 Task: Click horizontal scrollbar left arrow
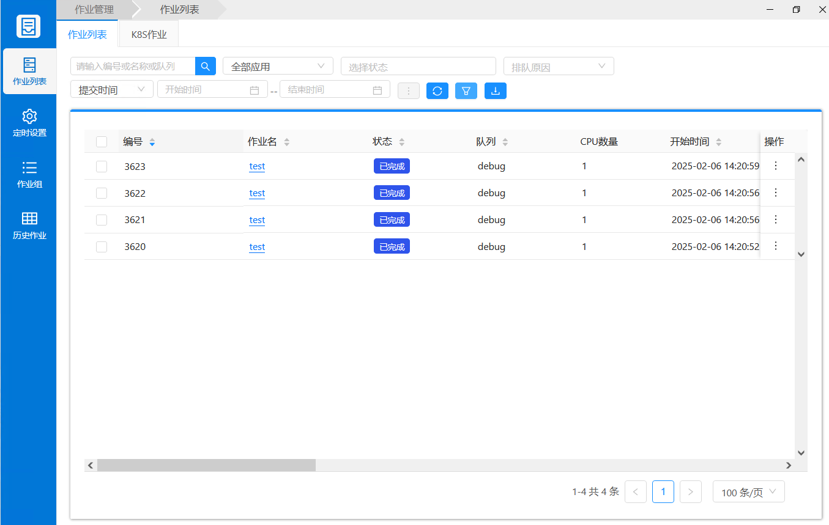pos(91,465)
